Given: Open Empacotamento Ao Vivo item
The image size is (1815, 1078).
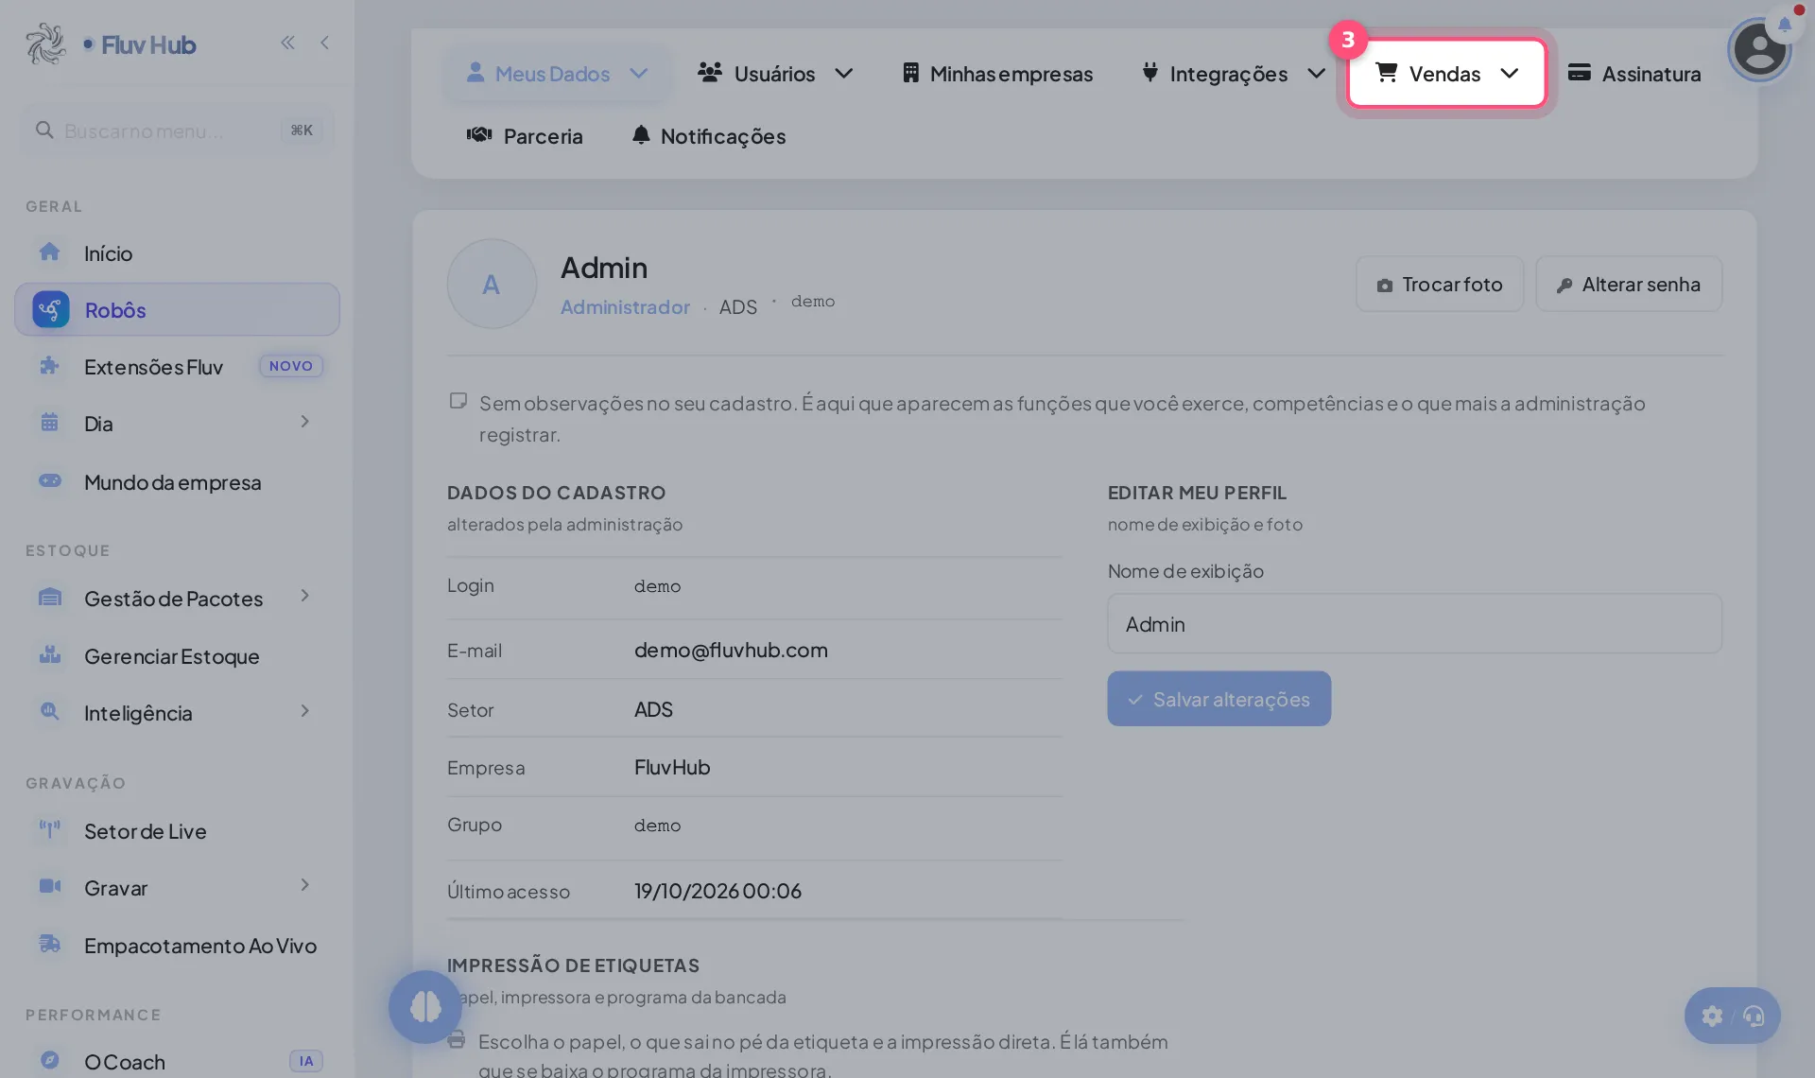Looking at the screenshot, I should click(177, 945).
